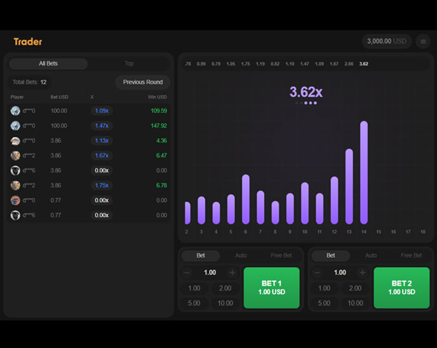Choose 5.00 preset in second bet panel
This screenshot has height=348, width=437.
click(x=324, y=303)
